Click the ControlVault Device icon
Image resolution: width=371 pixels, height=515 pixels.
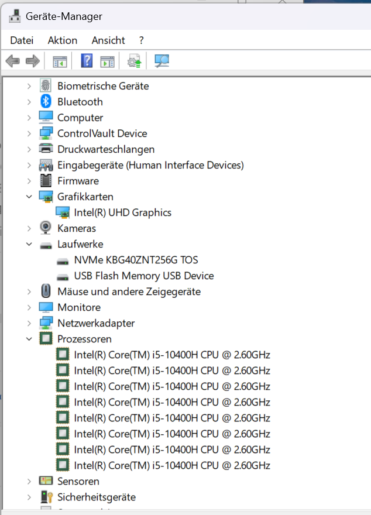46,133
